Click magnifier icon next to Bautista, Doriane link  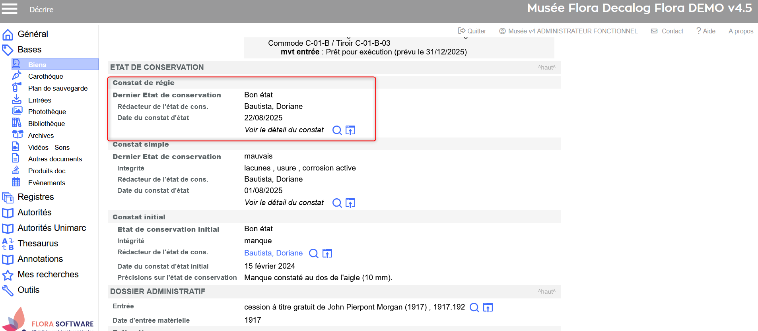pyautogui.click(x=314, y=254)
